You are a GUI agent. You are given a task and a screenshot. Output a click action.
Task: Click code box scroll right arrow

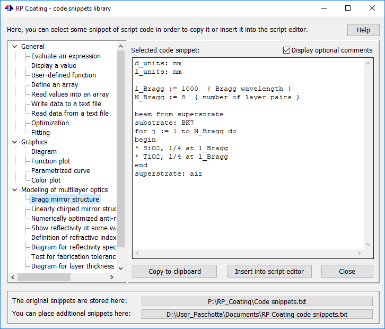[360, 253]
